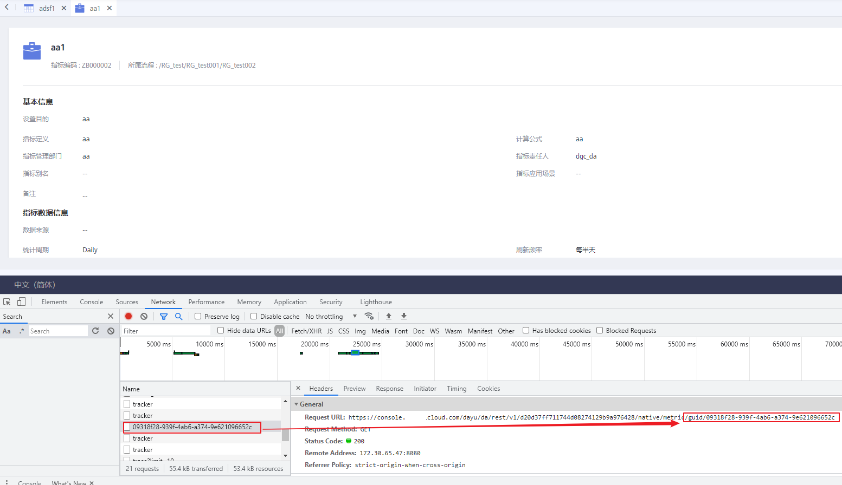Import HAR file with upload arrow

388,316
